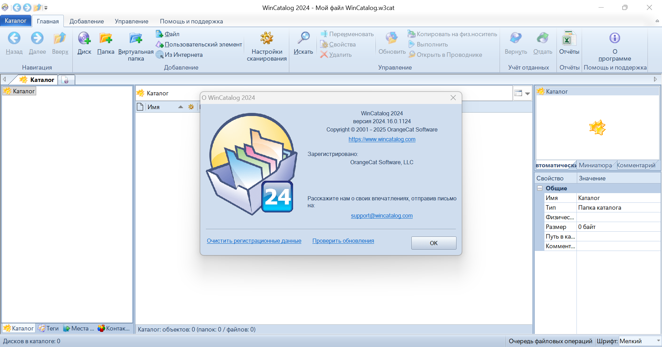Image resolution: width=662 pixels, height=347 pixels.
Task: Click the star thumbnail in the preview pane
Action: [x=597, y=127]
